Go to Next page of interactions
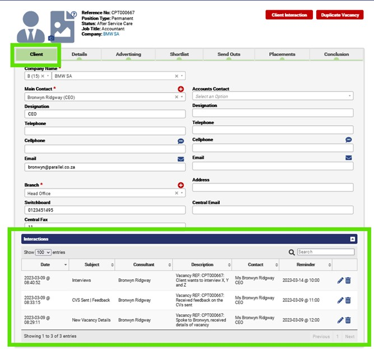Viewport: 374px width, 349px height. [350, 337]
